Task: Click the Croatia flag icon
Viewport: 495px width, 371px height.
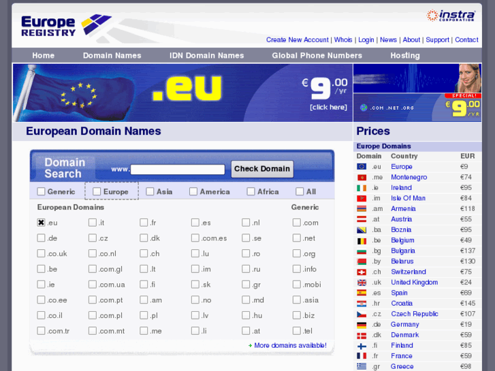Action: (362, 304)
